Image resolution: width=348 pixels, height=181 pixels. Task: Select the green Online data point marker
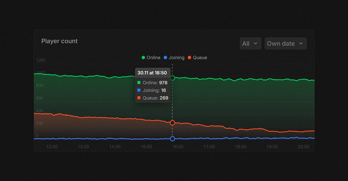click(x=173, y=78)
